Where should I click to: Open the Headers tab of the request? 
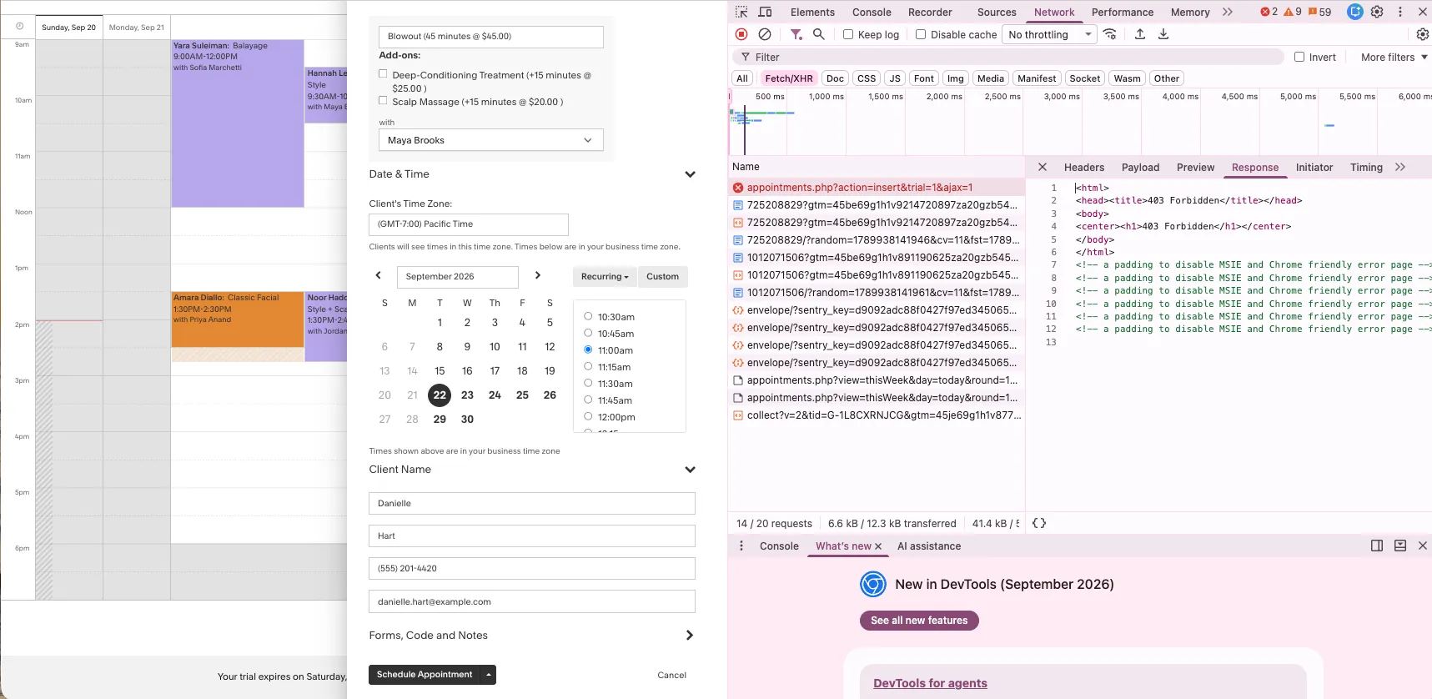click(1084, 167)
